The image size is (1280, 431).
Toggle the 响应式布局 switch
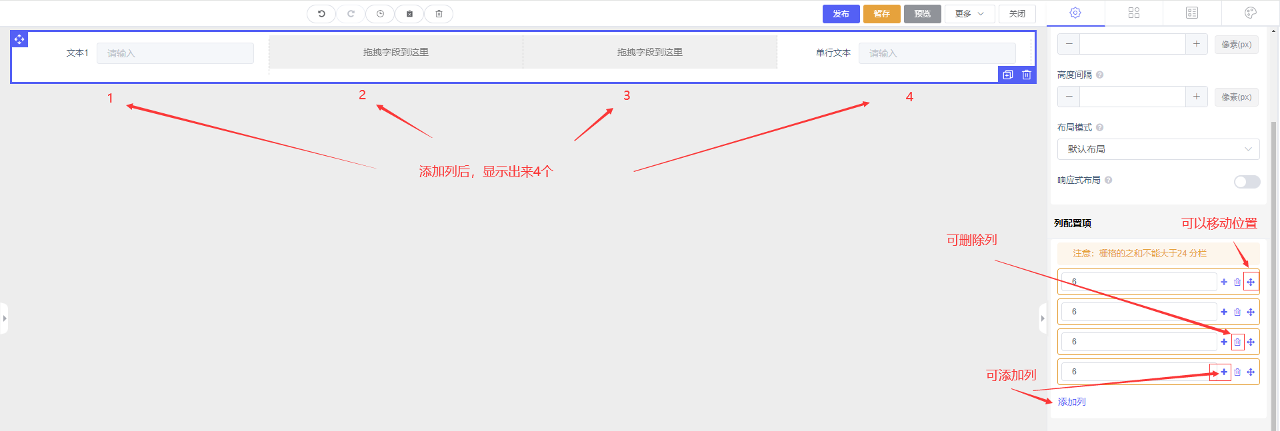(1246, 182)
